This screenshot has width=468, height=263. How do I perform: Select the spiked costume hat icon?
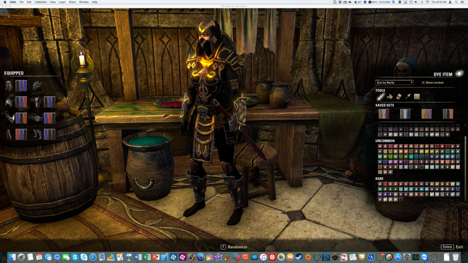(x=37, y=86)
